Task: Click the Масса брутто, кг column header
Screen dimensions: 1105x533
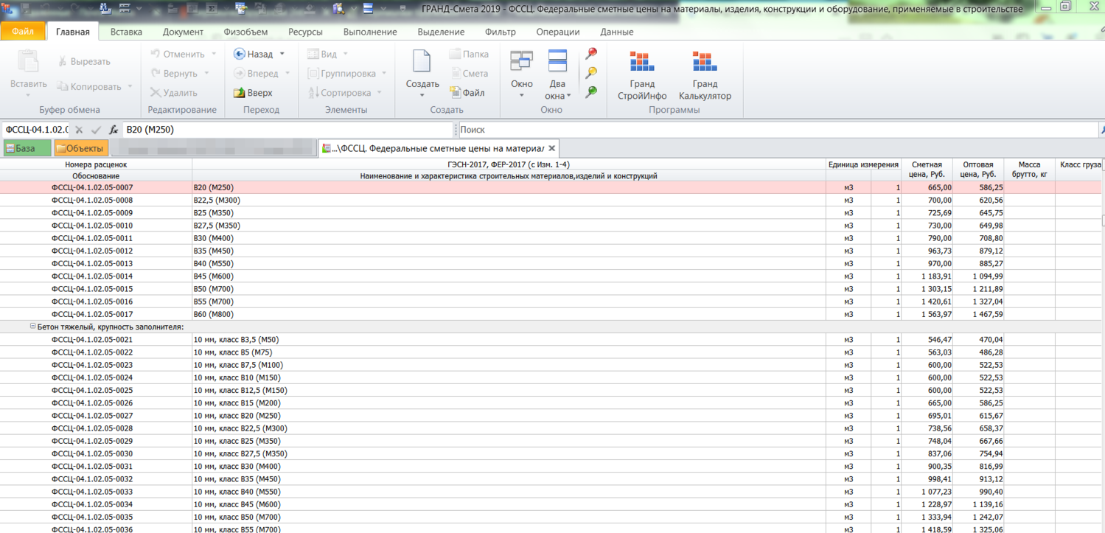Action: (x=1029, y=170)
